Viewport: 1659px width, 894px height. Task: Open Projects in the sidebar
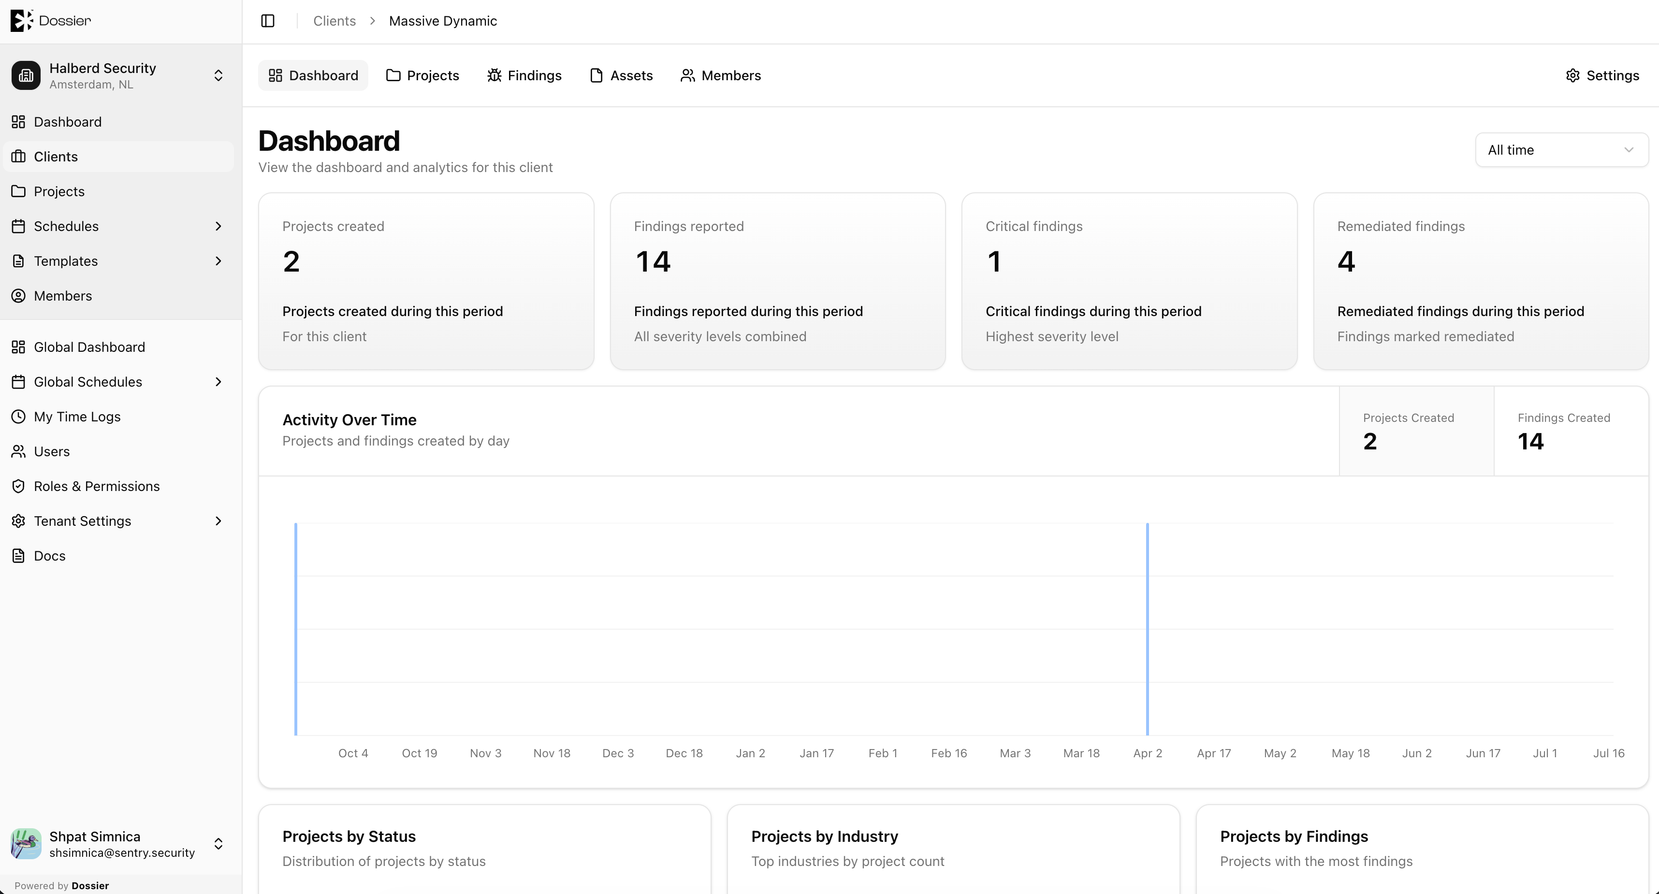pyautogui.click(x=118, y=191)
